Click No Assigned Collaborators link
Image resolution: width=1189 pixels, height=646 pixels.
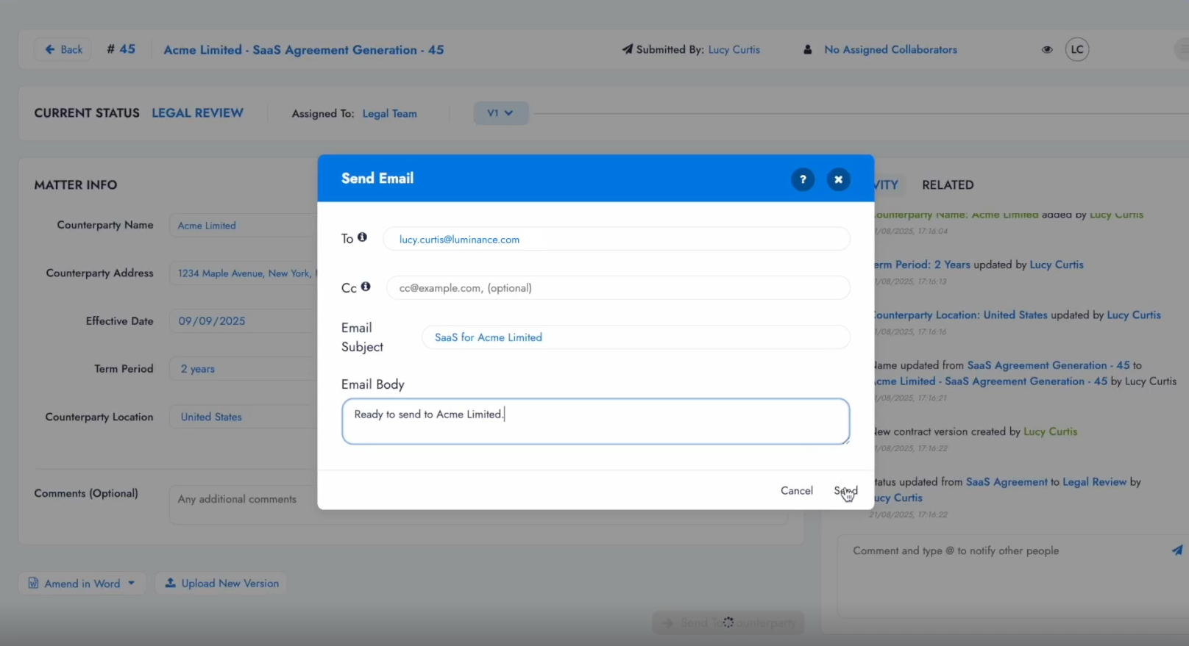point(890,49)
